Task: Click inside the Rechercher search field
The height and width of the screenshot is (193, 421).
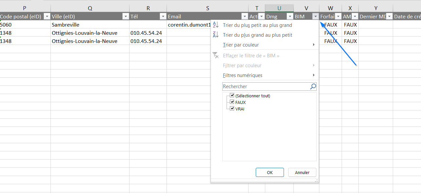Action: [266, 87]
